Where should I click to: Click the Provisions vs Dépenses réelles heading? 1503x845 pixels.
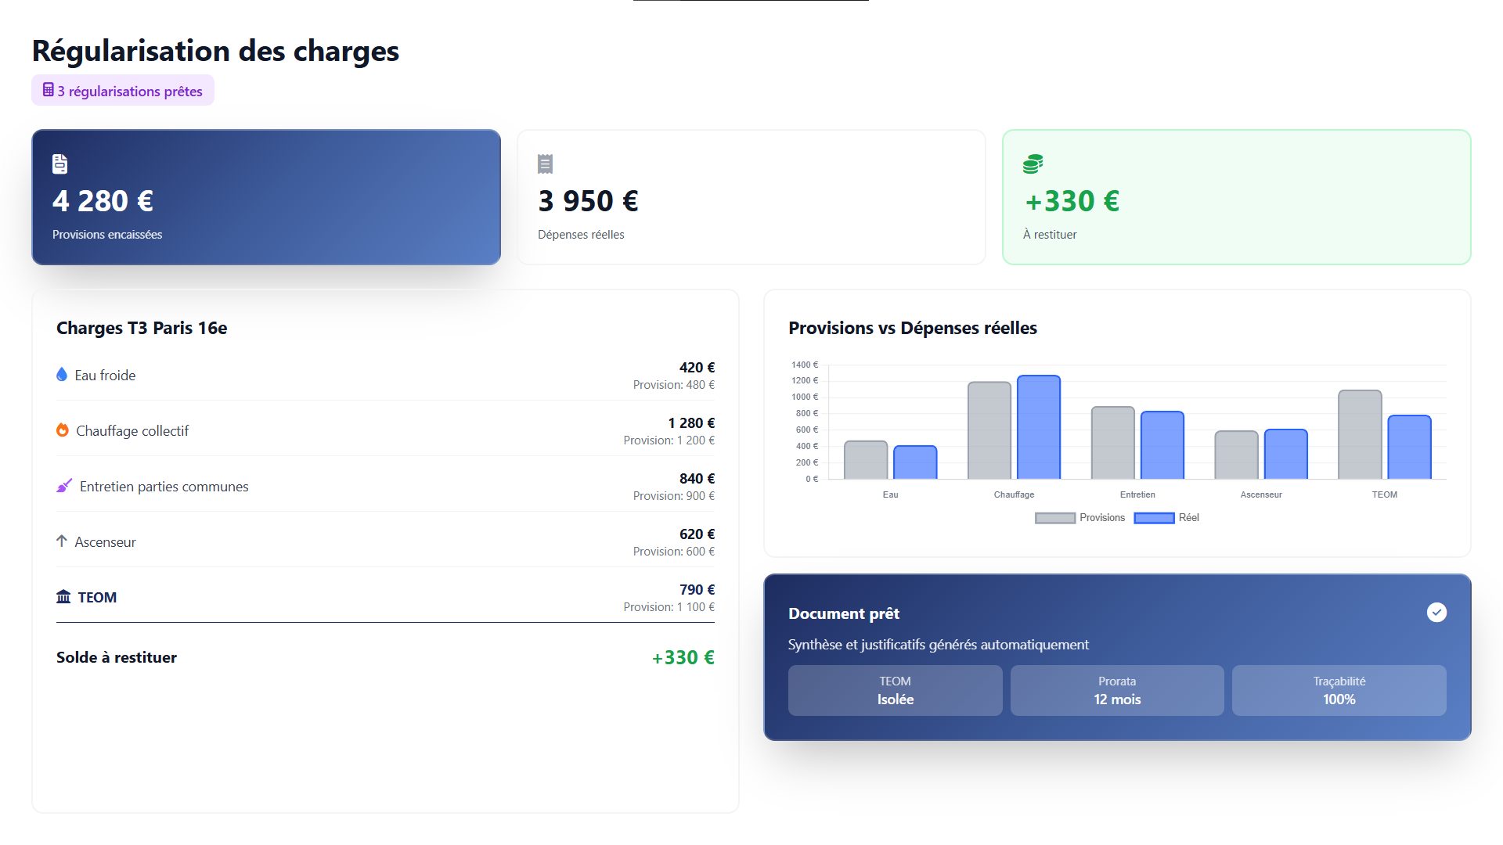coord(913,328)
